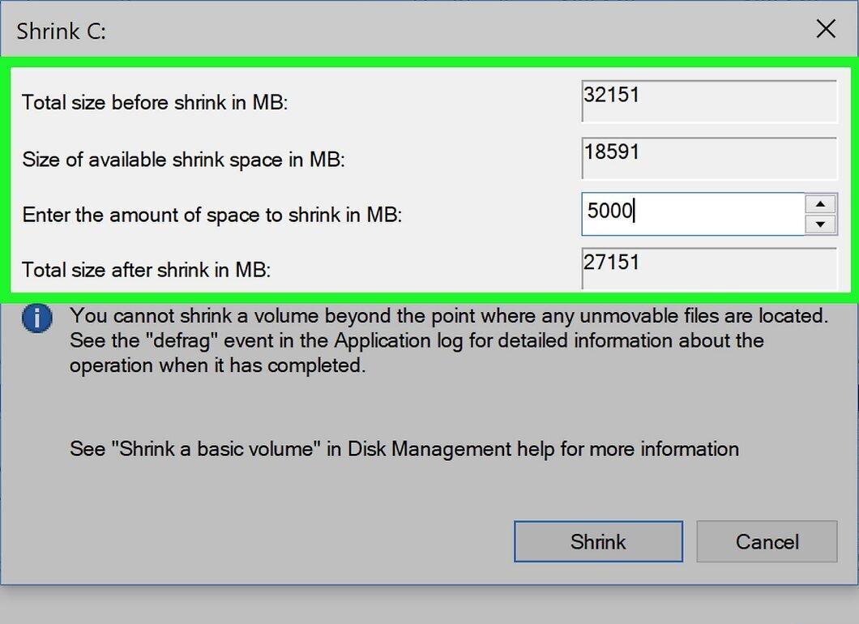This screenshot has height=624, width=859.
Task: Click the 'You cannot shrink a volume' message
Action: [449, 340]
